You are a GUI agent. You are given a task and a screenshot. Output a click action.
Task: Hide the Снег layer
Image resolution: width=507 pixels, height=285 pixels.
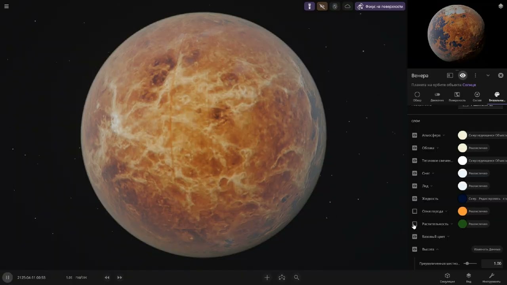click(415, 173)
